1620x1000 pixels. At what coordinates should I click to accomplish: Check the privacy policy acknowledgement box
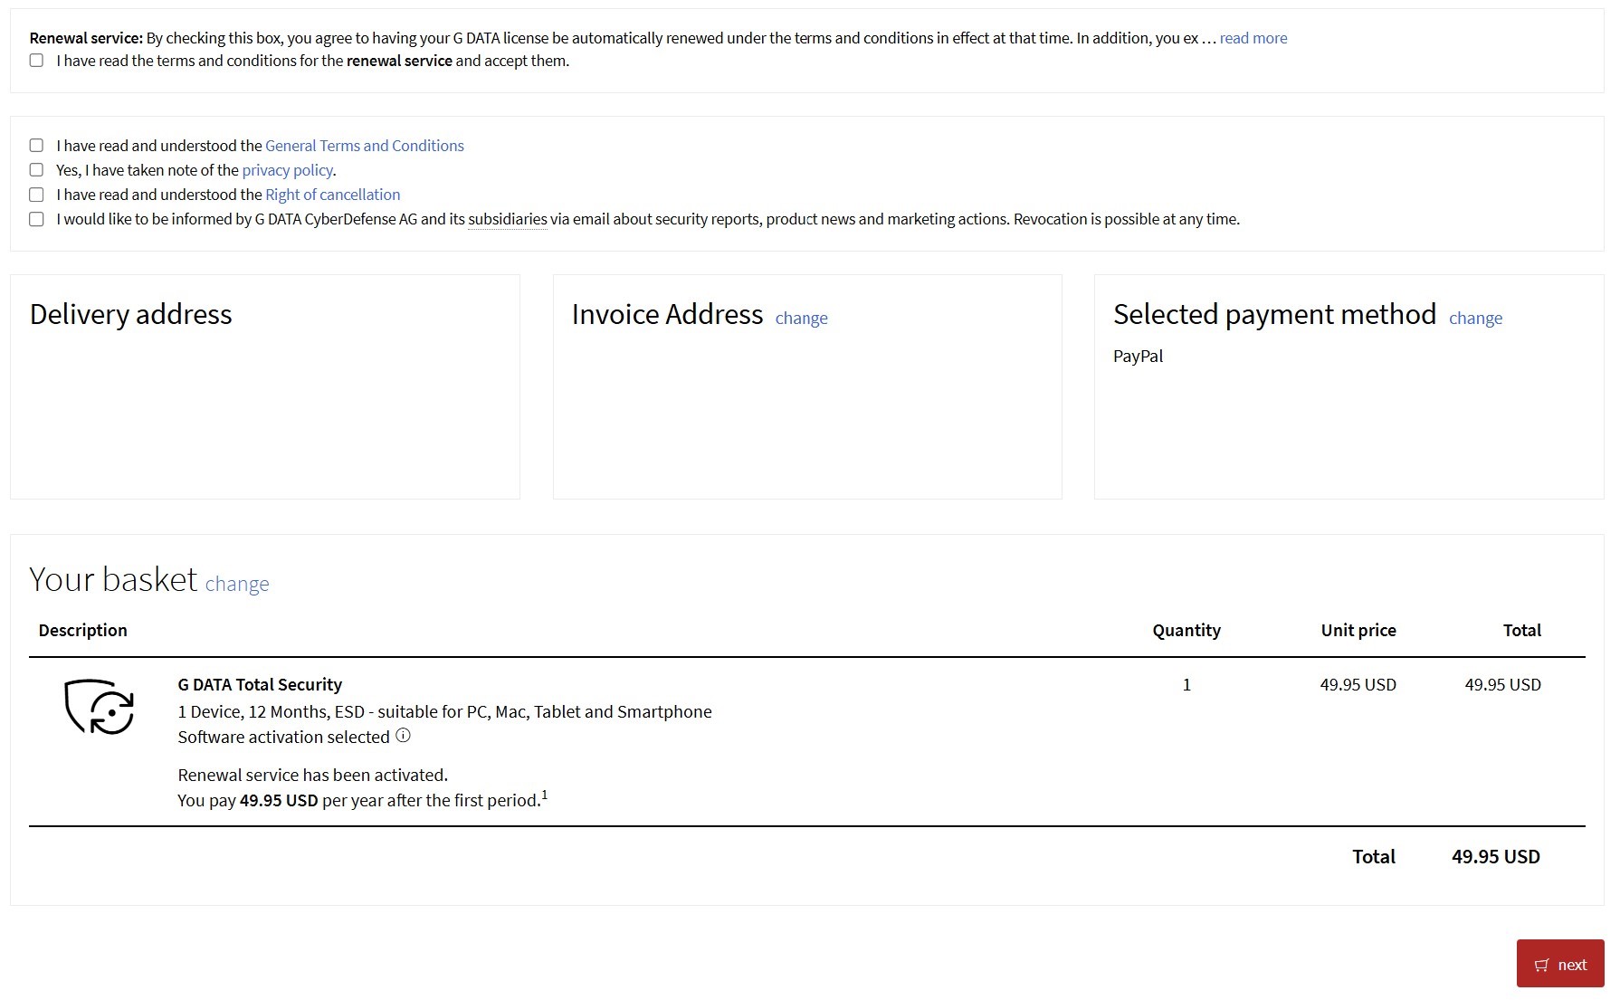[36, 170]
